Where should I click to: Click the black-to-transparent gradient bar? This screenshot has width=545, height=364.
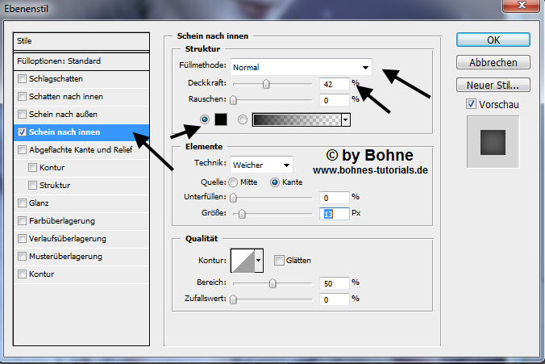click(x=297, y=119)
